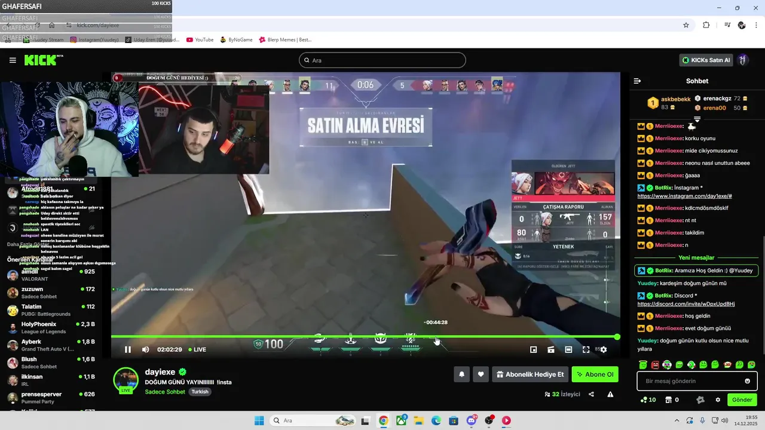Insert the red angry emote
The image size is (765, 430).
655,364
